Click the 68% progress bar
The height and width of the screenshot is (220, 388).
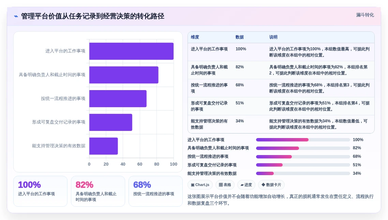click(303, 156)
